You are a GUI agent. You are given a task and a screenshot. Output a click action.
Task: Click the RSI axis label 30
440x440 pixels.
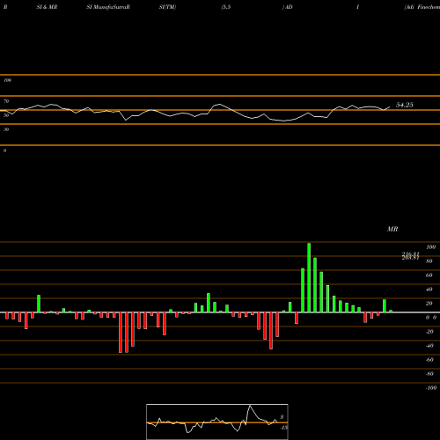coord(6,129)
